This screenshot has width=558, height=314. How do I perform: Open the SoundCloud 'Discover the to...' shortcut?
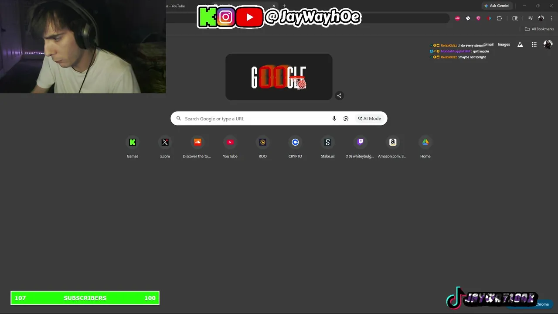pyautogui.click(x=197, y=147)
